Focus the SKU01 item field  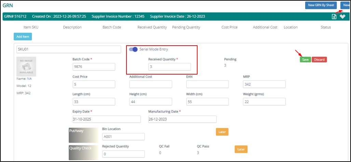[68, 49]
